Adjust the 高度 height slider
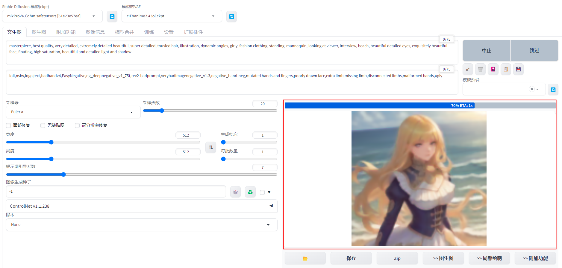Screen dimensions: 562x268 point(103,159)
